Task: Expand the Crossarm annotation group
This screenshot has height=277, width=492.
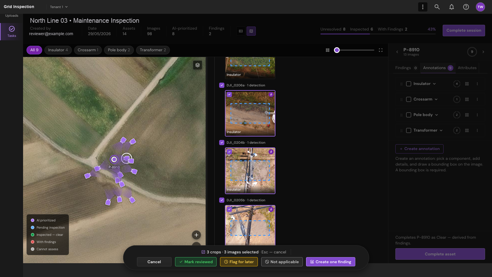Action: pyautogui.click(x=436, y=99)
